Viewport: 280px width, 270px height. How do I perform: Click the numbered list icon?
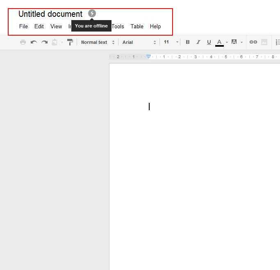tap(278, 42)
